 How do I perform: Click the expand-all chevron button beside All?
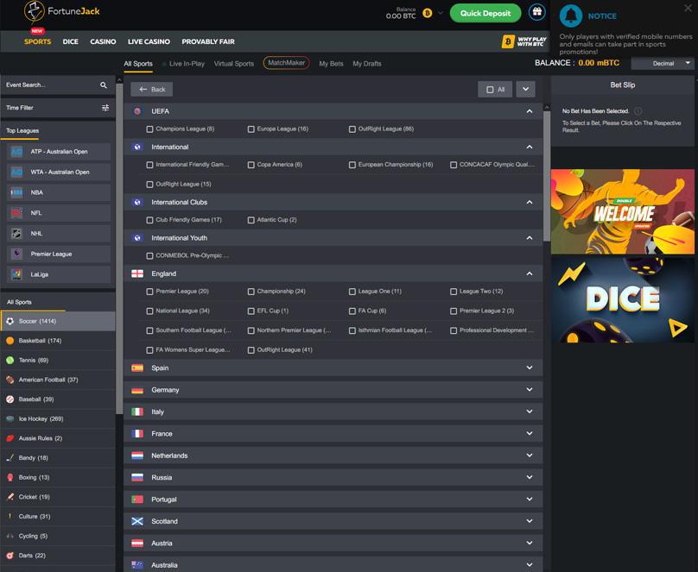[526, 90]
